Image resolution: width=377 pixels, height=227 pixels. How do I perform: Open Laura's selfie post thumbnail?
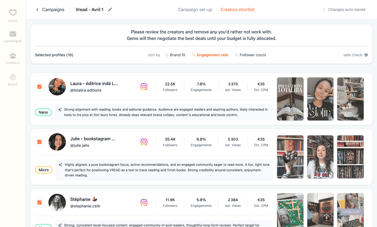coord(320,99)
